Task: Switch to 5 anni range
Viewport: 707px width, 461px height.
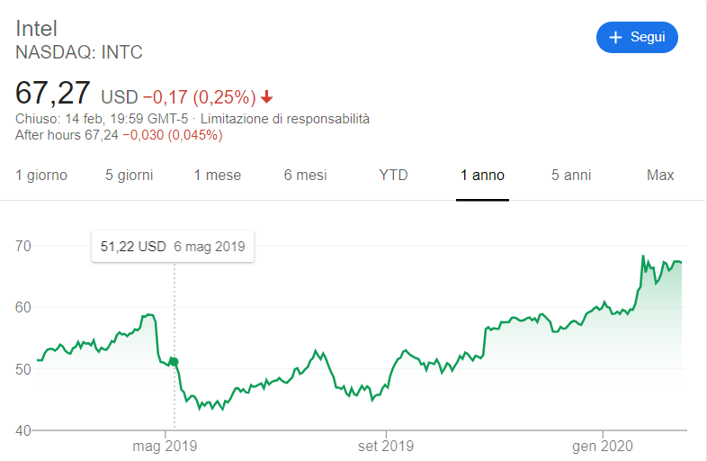Action: (571, 176)
